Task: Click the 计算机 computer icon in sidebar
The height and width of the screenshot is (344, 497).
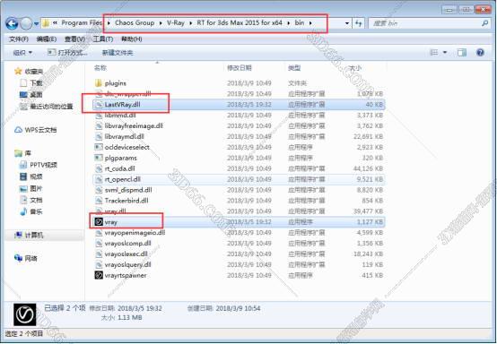Action: tap(18, 235)
